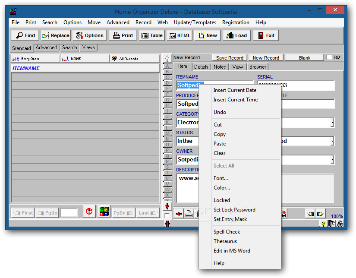
Task: Click the New Record button
Action: point(266,58)
